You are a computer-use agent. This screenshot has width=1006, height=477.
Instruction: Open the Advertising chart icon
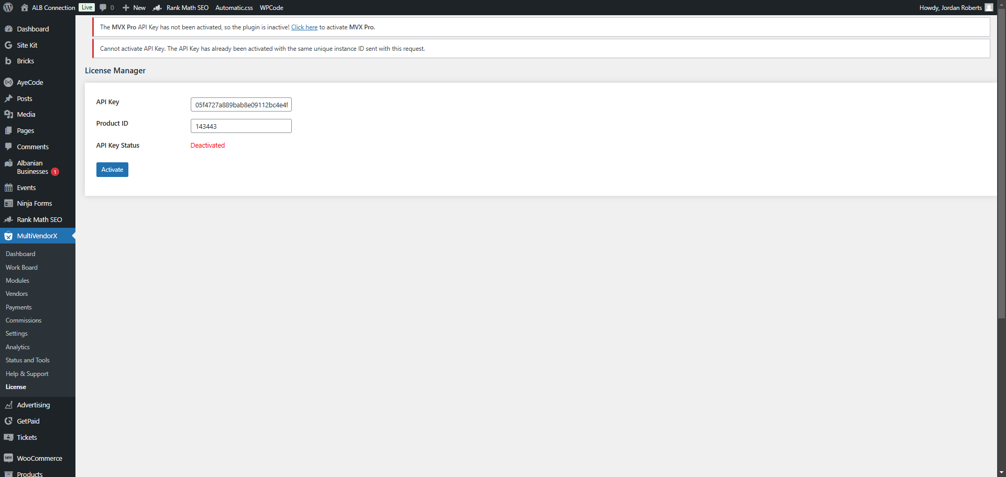click(8, 405)
